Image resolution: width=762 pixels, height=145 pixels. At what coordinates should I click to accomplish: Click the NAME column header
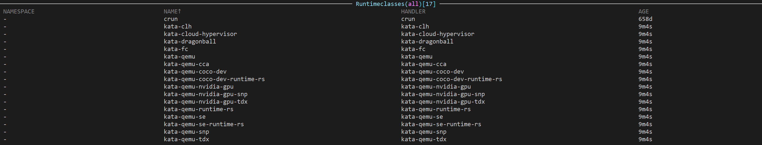click(x=172, y=12)
